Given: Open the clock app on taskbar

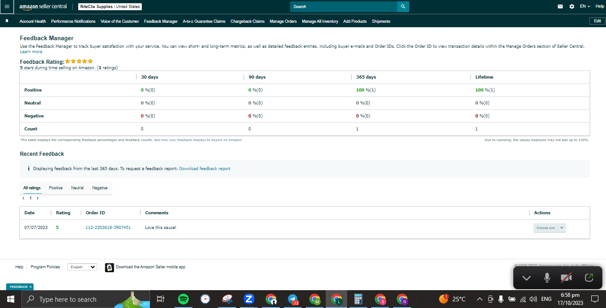Looking at the screenshot, I should [x=205, y=299].
